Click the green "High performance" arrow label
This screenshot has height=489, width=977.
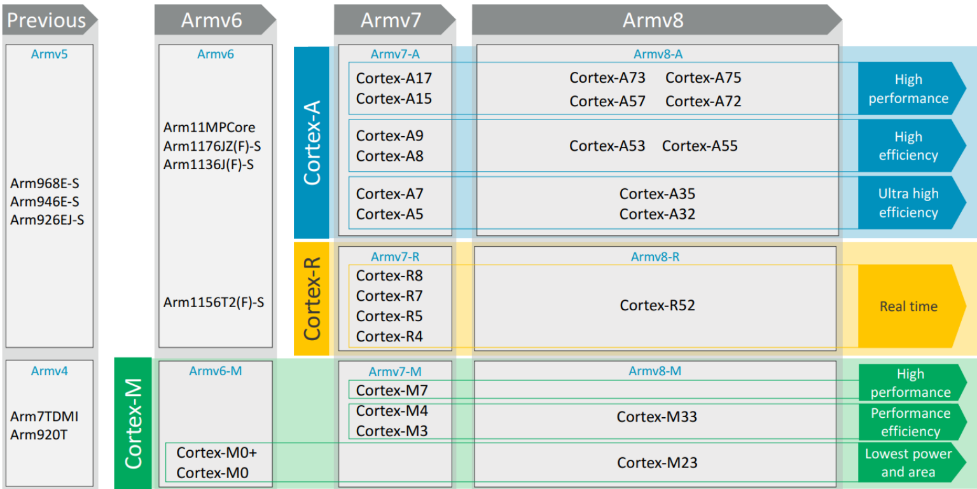coord(912,383)
